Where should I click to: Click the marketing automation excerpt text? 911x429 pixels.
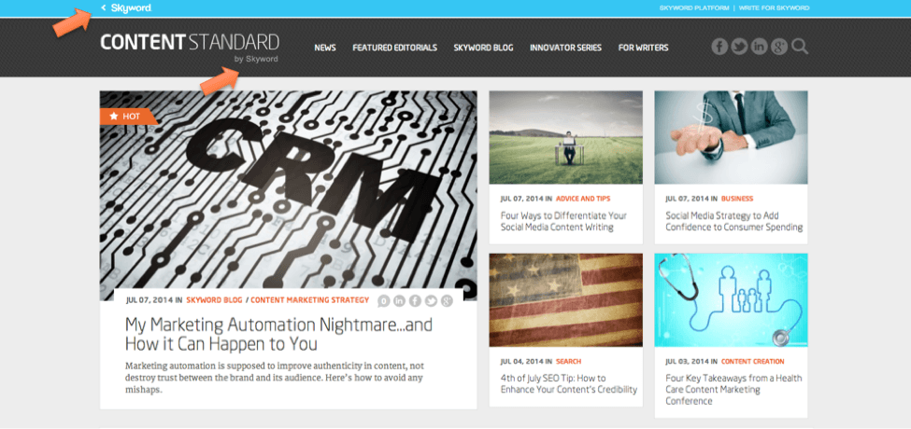[274, 378]
